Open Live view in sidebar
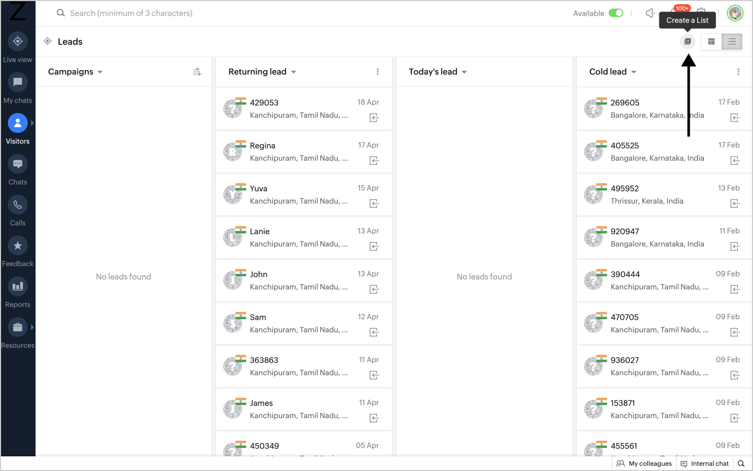This screenshot has height=471, width=753. point(18,47)
